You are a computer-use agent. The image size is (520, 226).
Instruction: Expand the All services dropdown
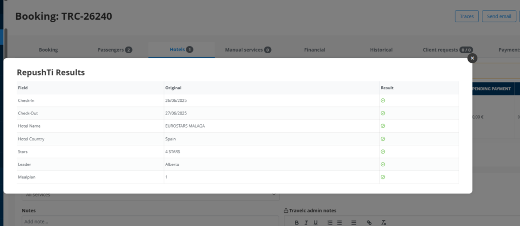pos(150,195)
